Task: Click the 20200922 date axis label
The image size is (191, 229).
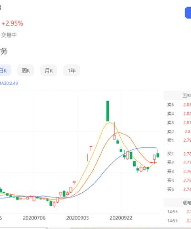Action: click(121, 218)
